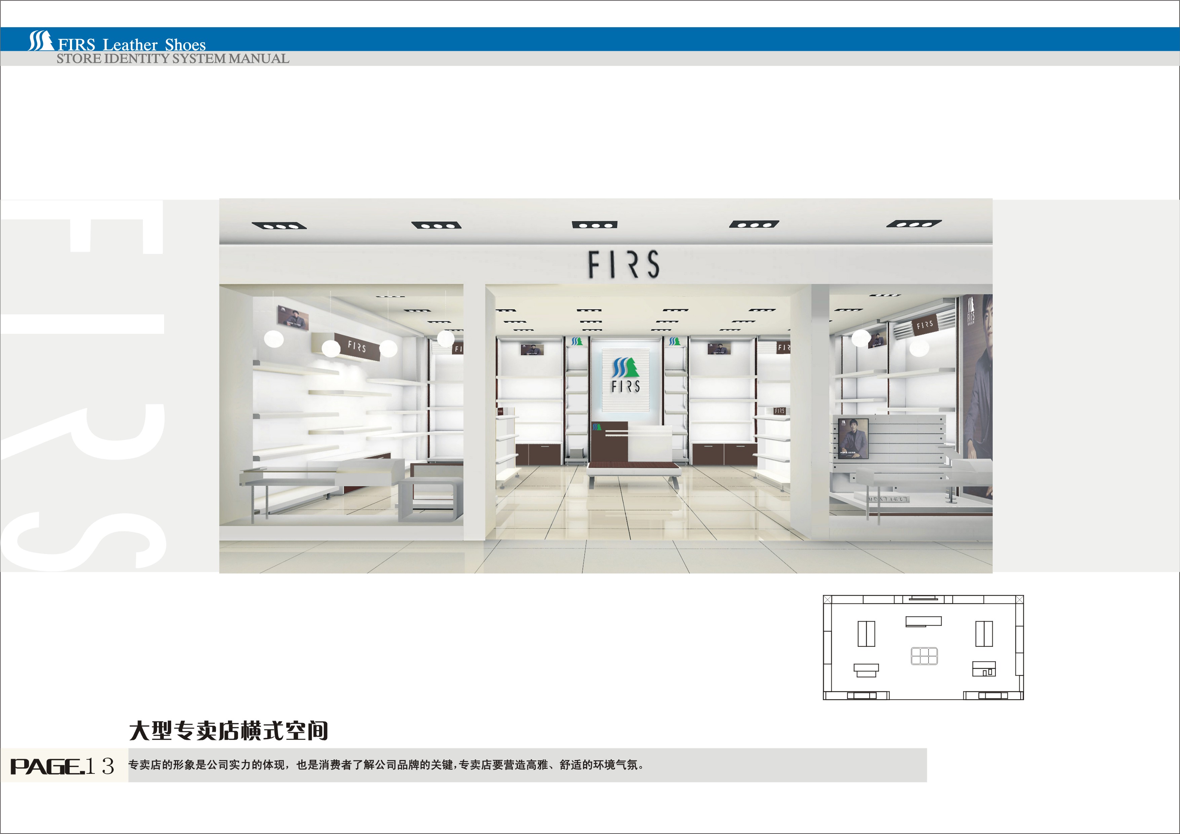Viewport: 1180px width, 834px height.
Task: Click the "FIRS Leather Shoes" header title
Action: point(131,44)
